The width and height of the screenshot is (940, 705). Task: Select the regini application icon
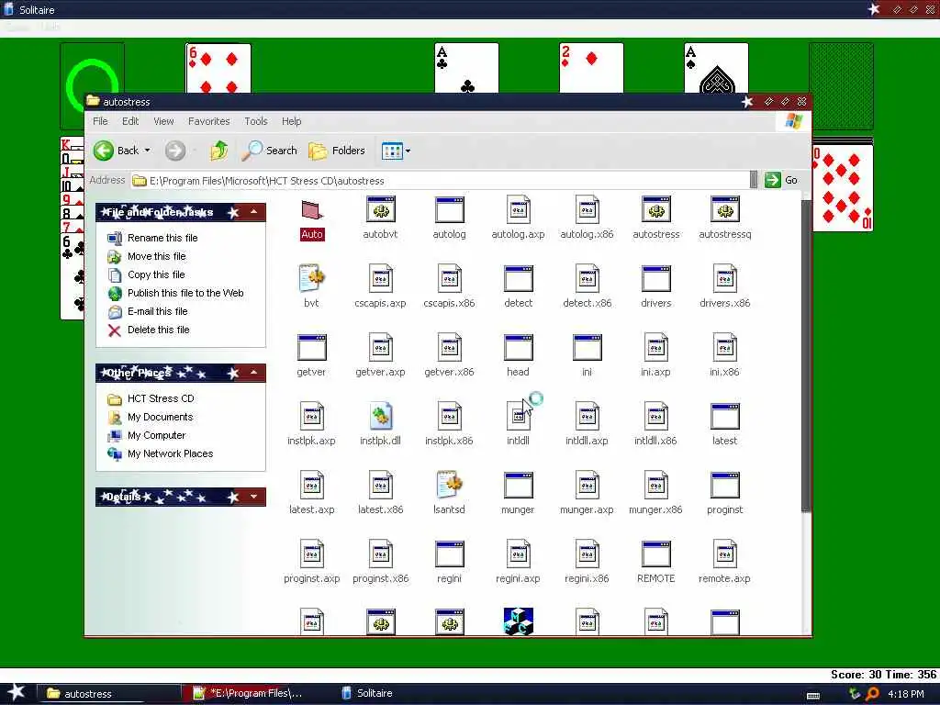pyautogui.click(x=450, y=554)
